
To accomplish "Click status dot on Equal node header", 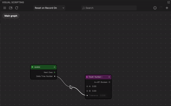I will 109,77.
